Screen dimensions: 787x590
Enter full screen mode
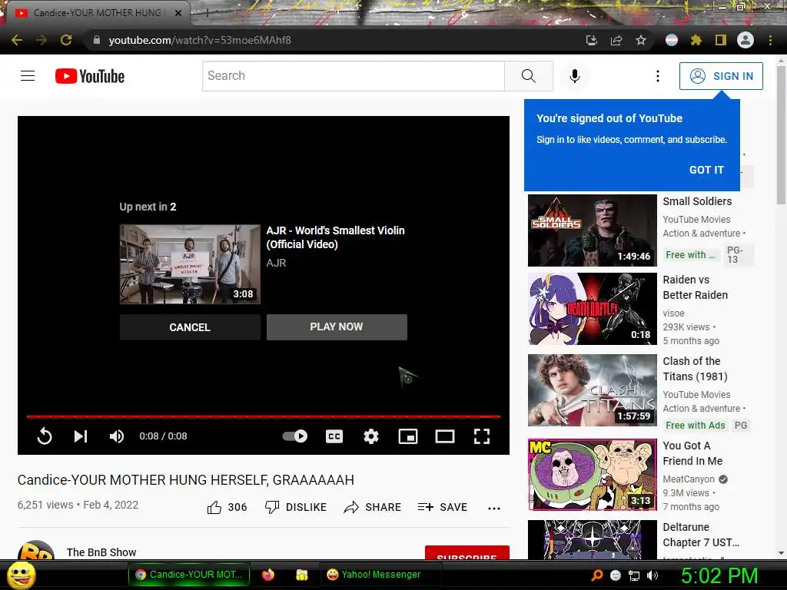(482, 436)
